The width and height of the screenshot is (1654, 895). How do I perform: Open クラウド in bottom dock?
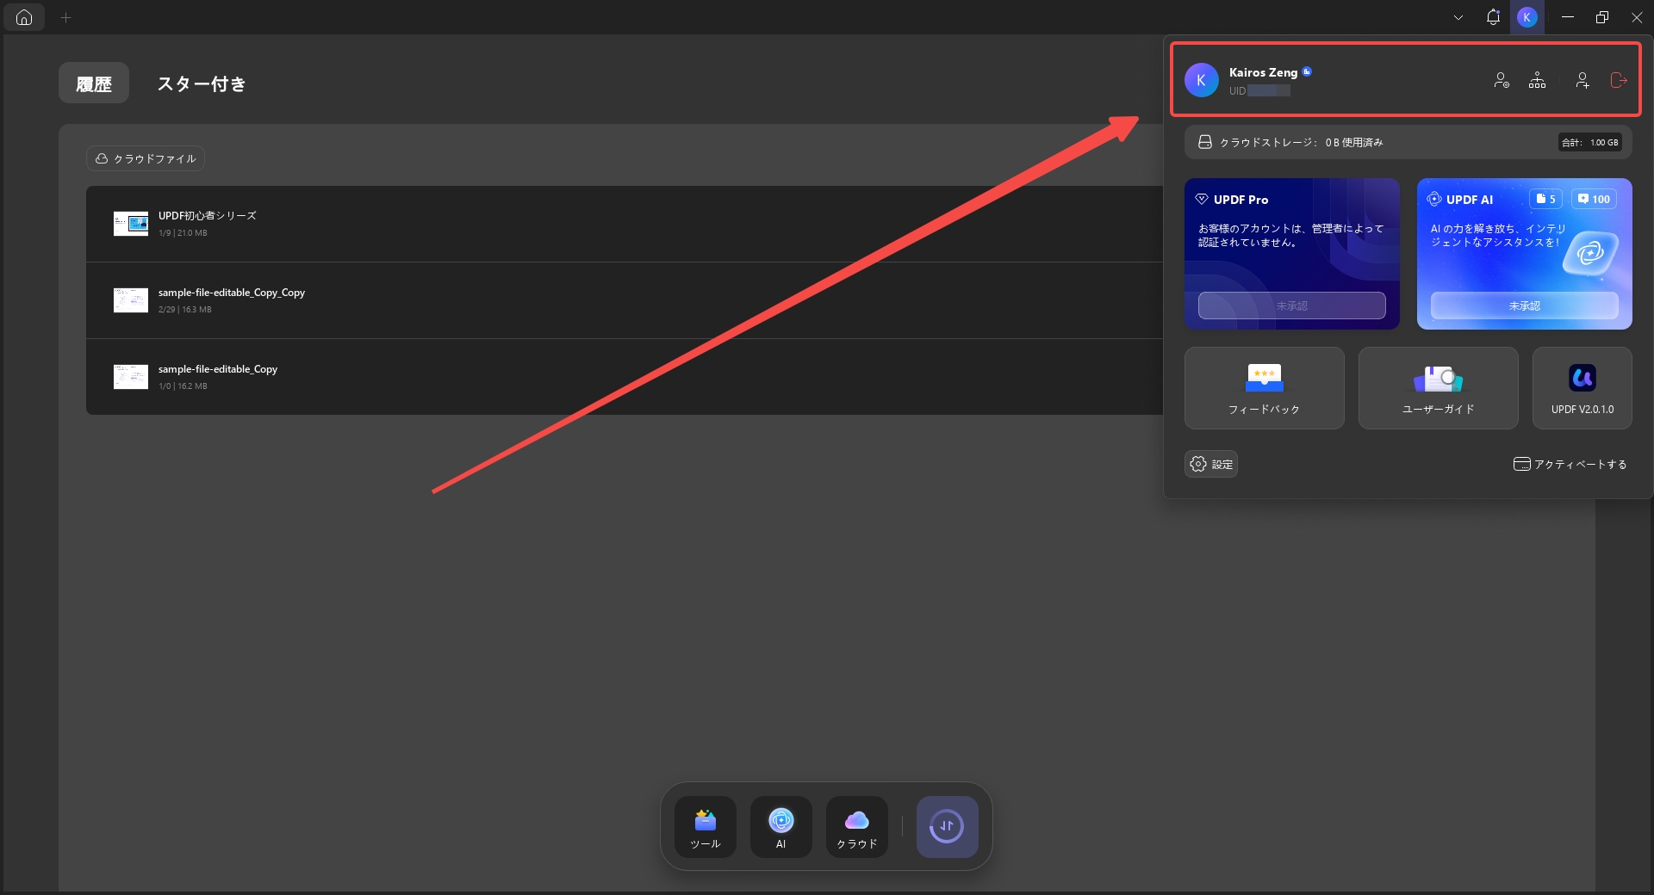857,827
